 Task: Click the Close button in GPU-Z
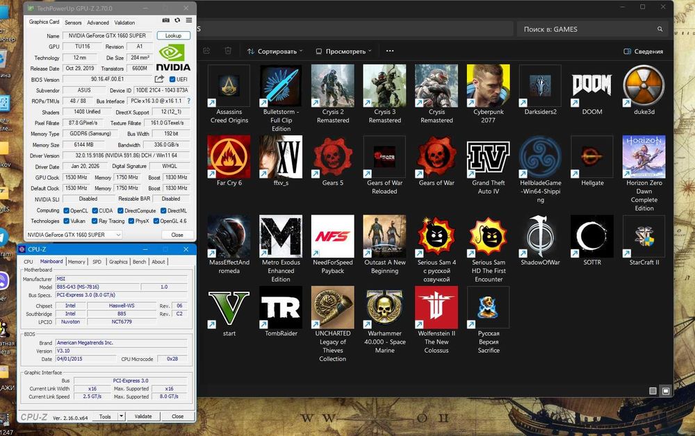point(177,235)
